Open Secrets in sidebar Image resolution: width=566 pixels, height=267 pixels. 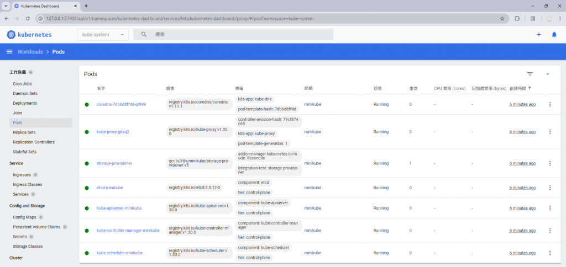coord(20,237)
